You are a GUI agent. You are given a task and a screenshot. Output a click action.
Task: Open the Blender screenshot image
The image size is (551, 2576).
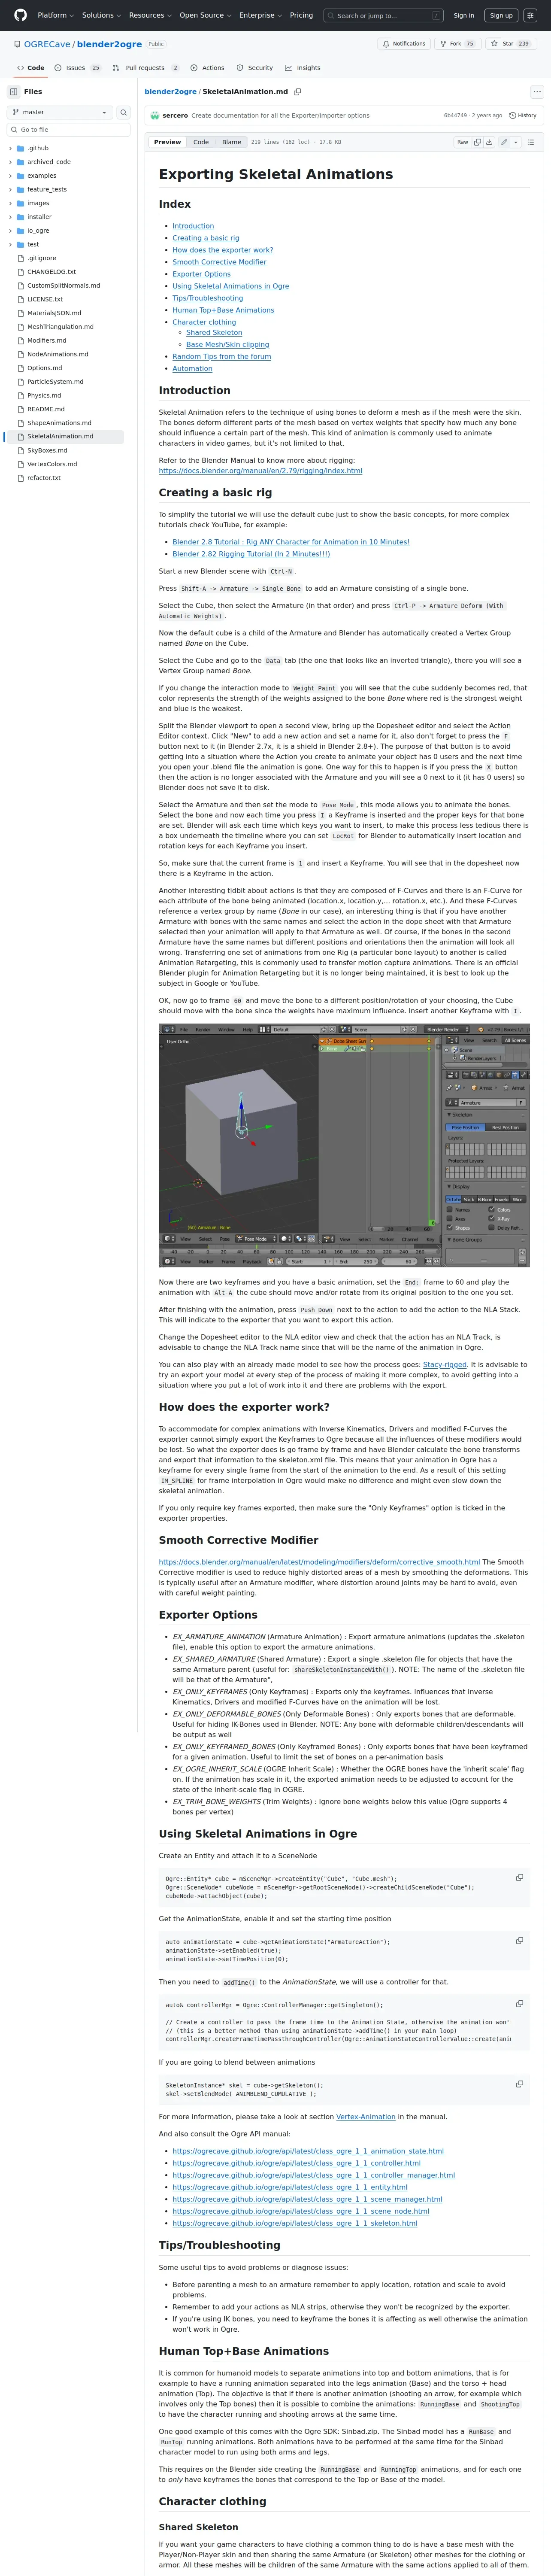click(344, 1145)
